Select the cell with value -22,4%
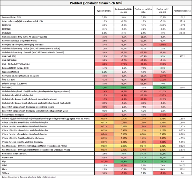The width and height of the screenshot is (192, 179). click(x=163, y=76)
